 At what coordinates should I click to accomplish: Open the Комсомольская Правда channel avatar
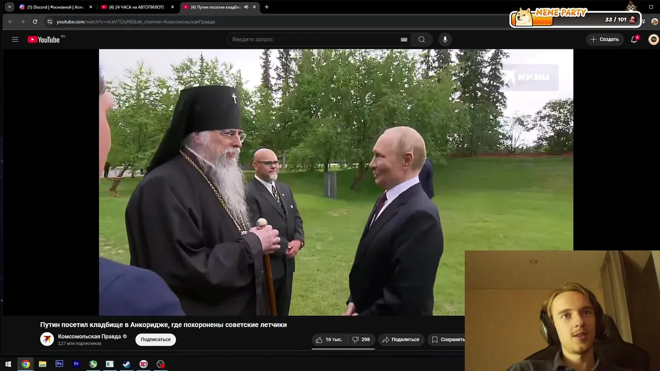tap(47, 339)
